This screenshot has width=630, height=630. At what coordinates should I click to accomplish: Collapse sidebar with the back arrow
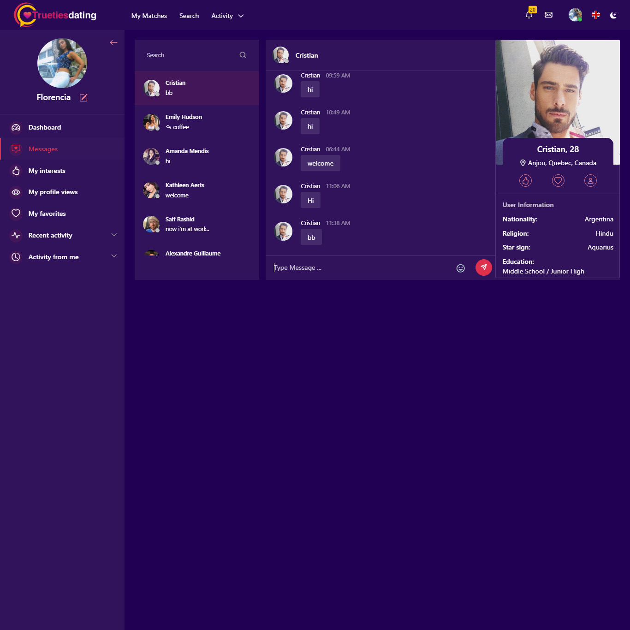pos(113,42)
